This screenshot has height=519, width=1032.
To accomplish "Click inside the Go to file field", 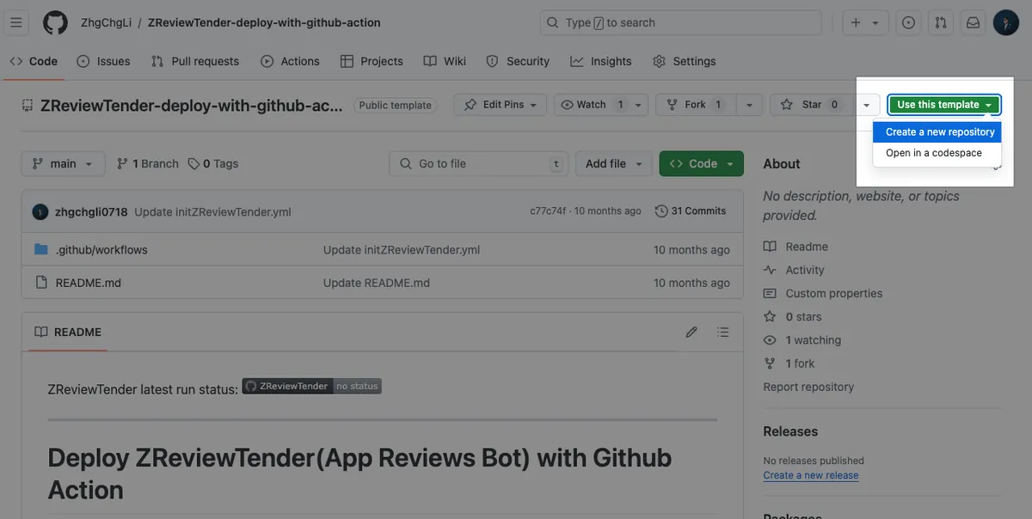I will point(478,162).
